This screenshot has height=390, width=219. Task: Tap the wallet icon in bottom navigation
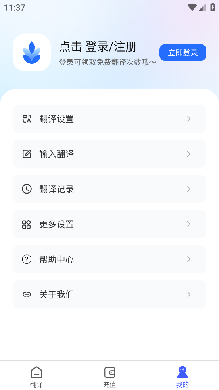tap(109, 372)
